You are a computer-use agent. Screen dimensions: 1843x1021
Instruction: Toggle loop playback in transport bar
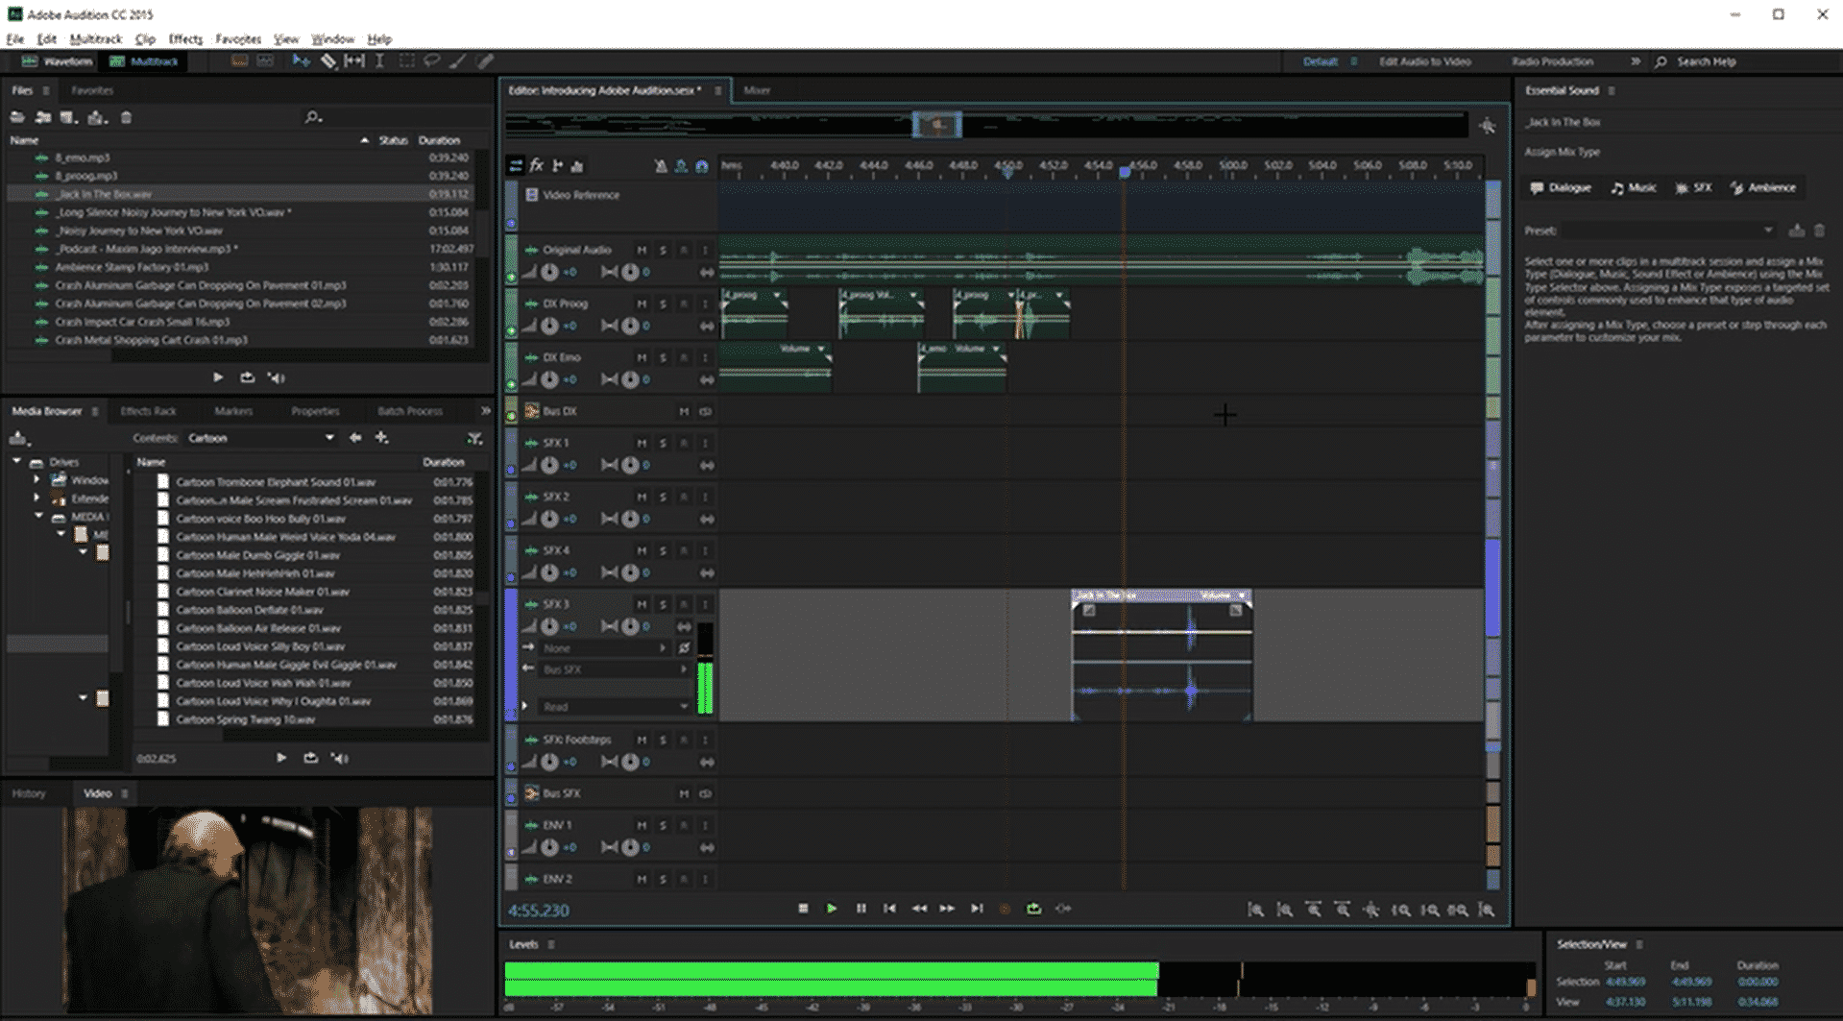[1033, 909]
